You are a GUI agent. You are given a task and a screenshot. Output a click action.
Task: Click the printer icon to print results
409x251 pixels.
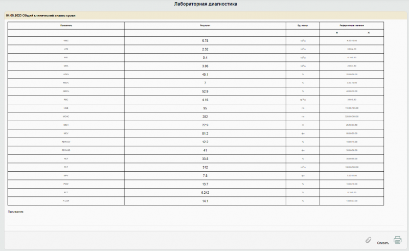398,240
